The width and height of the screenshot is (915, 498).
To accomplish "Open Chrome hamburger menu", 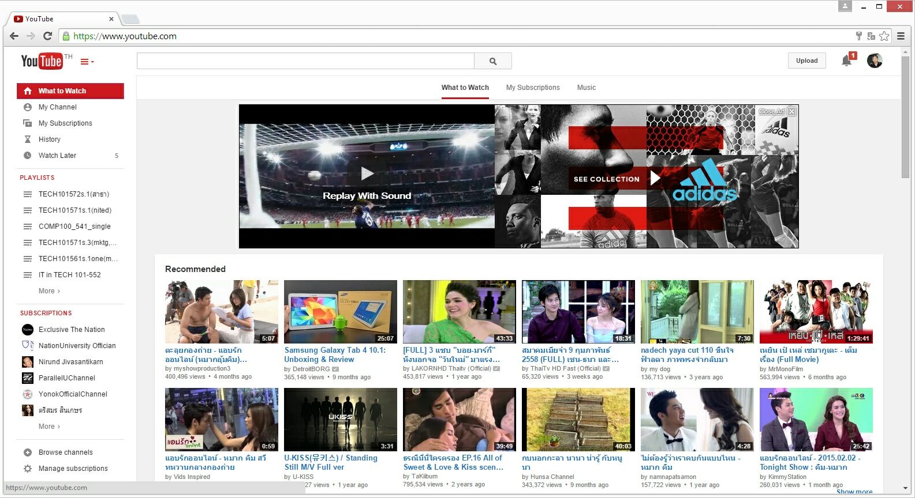I will [x=901, y=36].
